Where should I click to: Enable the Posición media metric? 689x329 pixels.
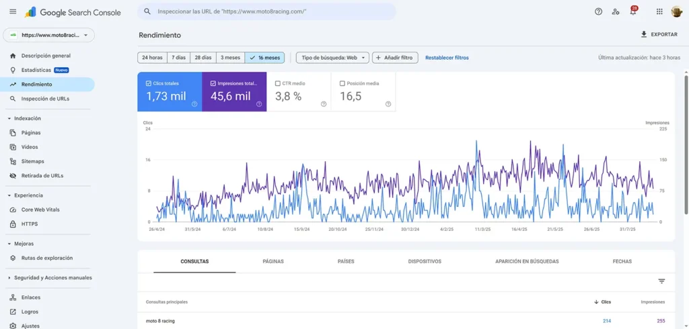point(342,84)
